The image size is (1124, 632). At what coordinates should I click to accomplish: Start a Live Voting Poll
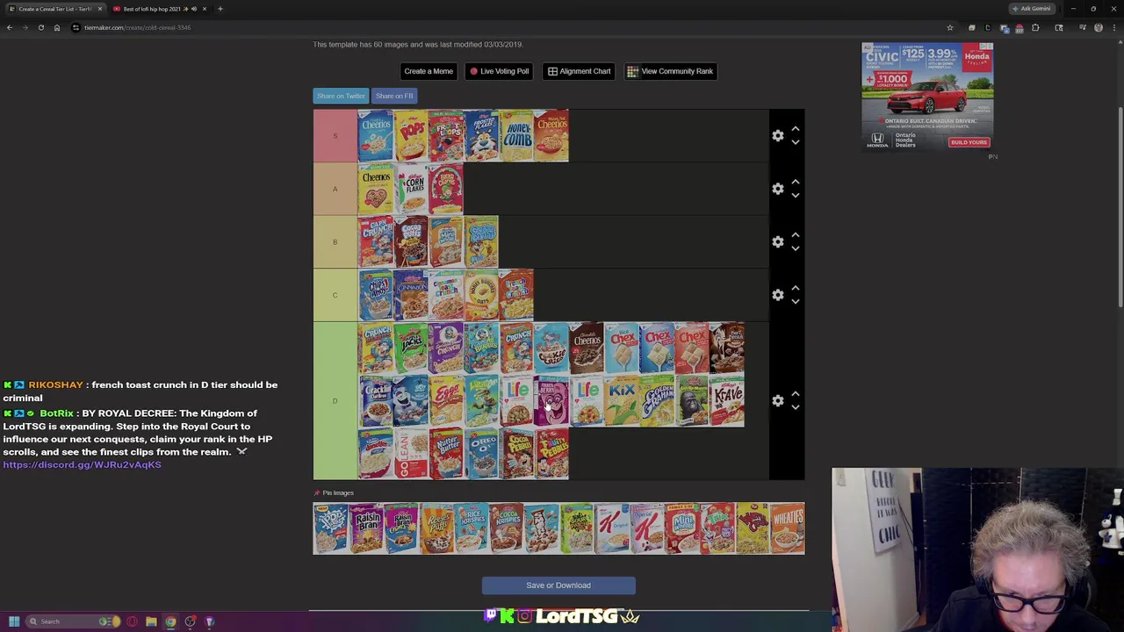tap(499, 71)
